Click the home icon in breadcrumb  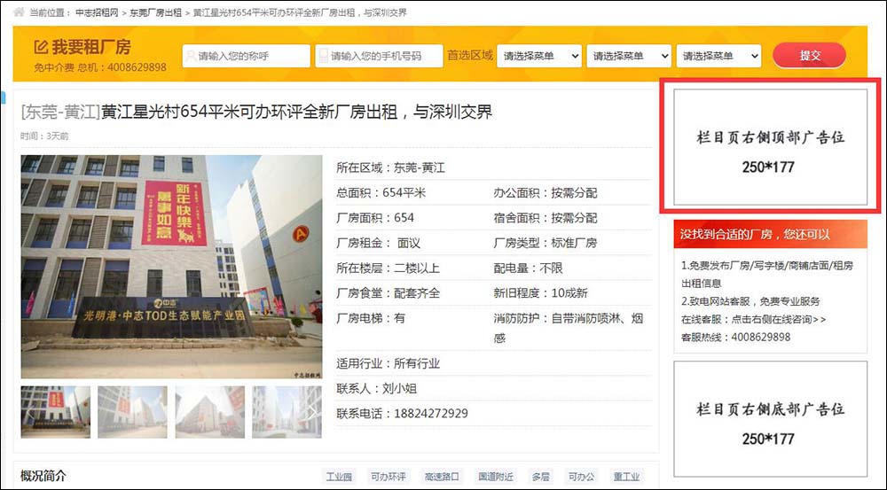tap(19, 12)
